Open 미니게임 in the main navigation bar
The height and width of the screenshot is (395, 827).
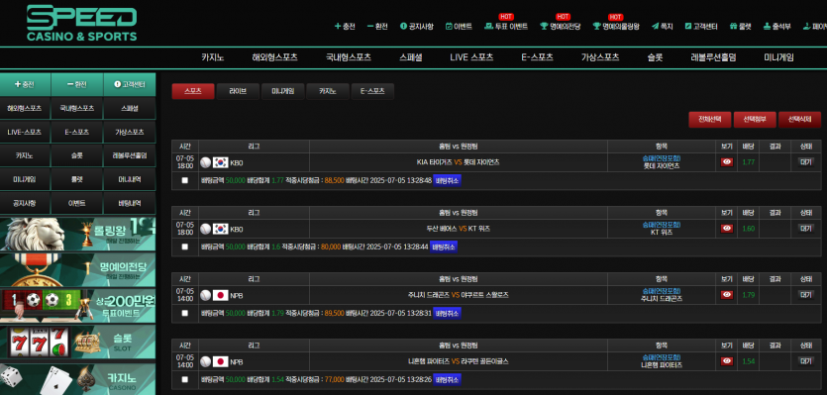(779, 58)
